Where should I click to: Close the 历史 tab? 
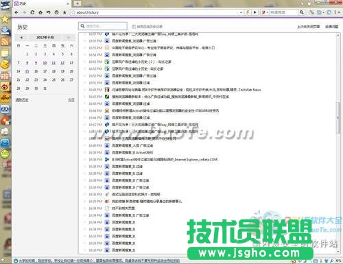point(68,3)
